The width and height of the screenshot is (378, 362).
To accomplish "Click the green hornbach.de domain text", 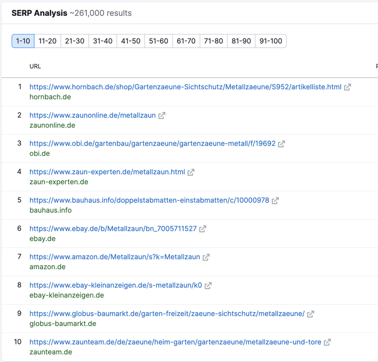I will point(50,97).
